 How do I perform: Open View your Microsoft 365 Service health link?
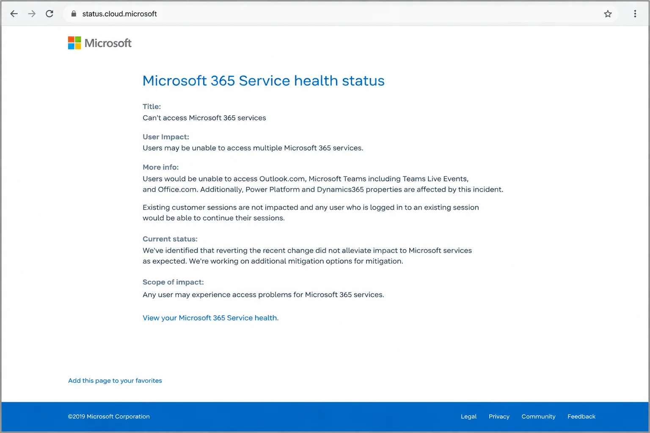click(x=210, y=318)
